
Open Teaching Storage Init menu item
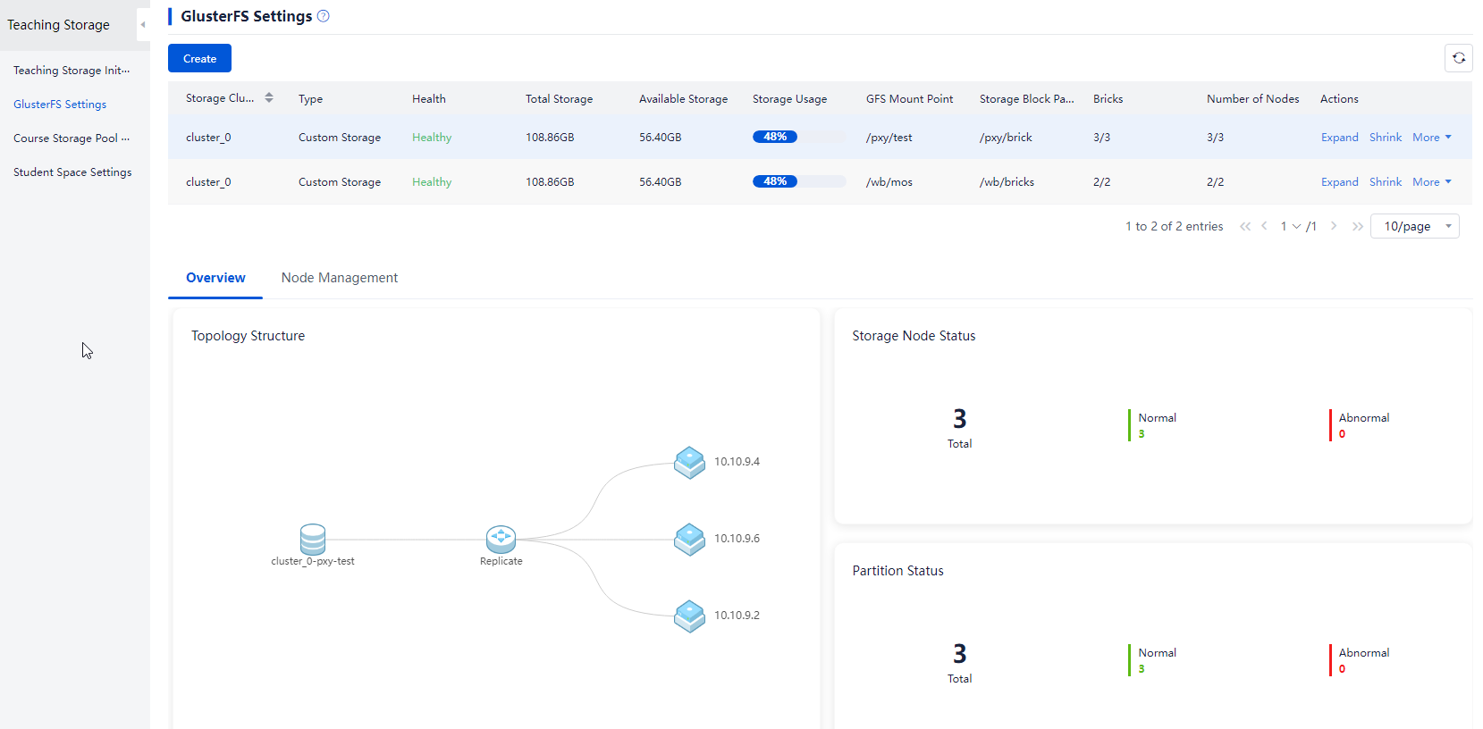[x=72, y=71]
